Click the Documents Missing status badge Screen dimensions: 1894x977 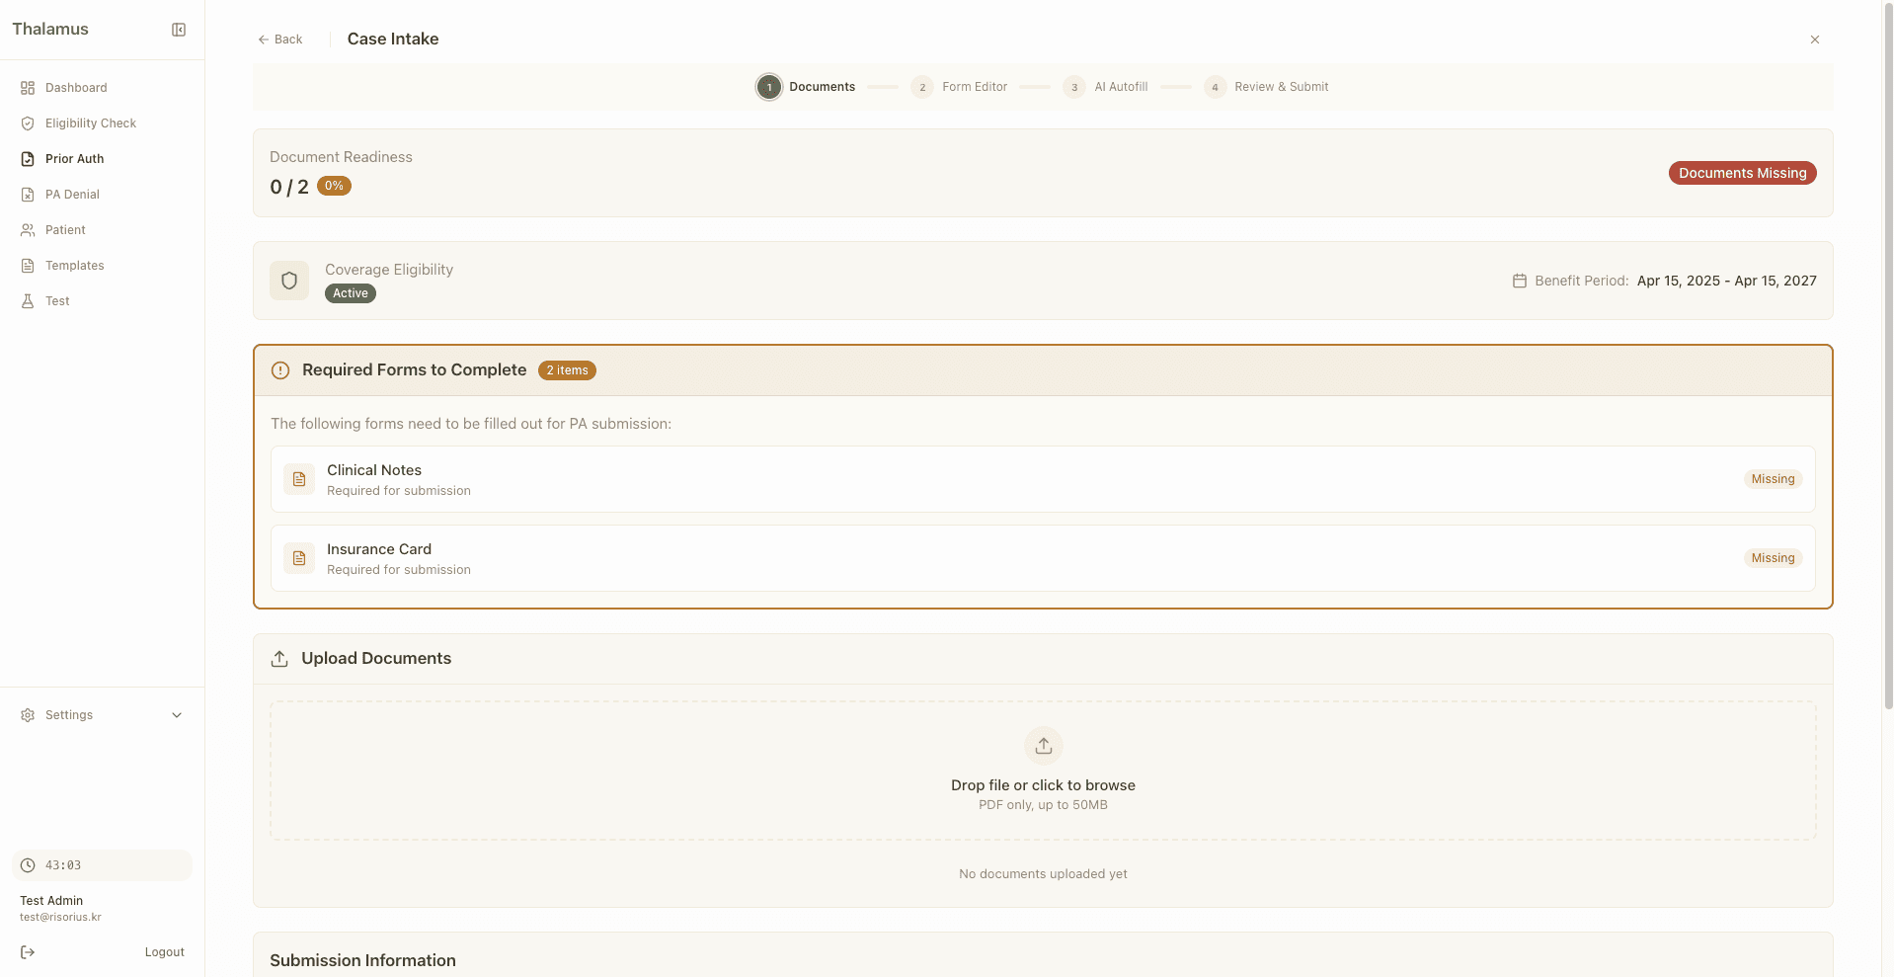click(x=1742, y=173)
